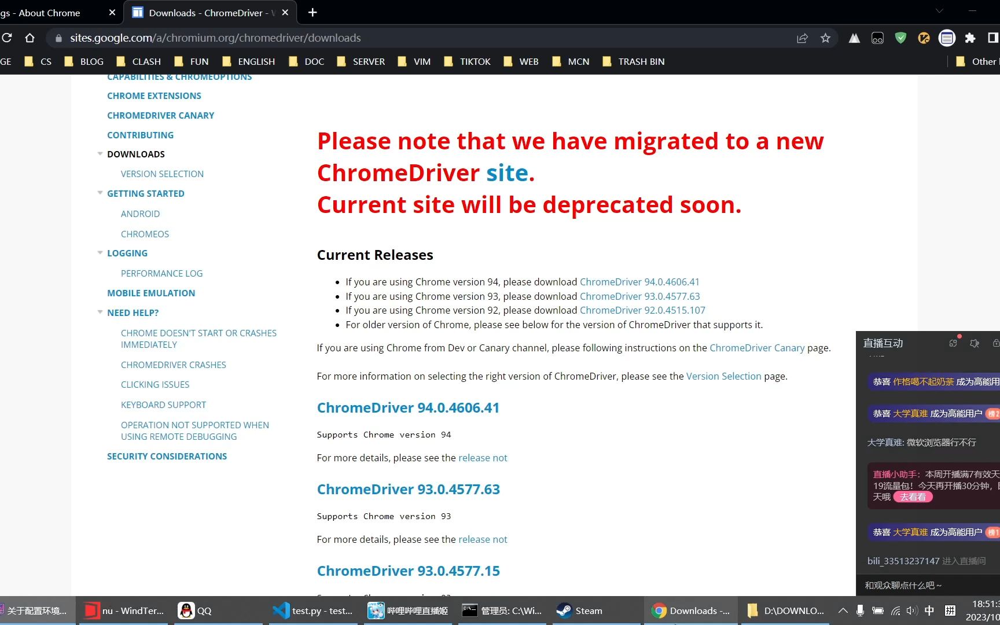This screenshot has width=1000, height=625.
Task: Open the ChromeDriver Canary page link
Action: point(757,348)
